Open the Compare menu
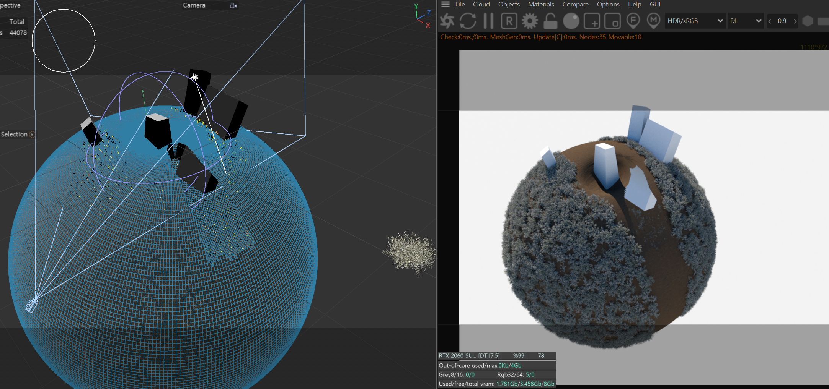Viewport: 829px width, 389px height. pyautogui.click(x=576, y=4)
